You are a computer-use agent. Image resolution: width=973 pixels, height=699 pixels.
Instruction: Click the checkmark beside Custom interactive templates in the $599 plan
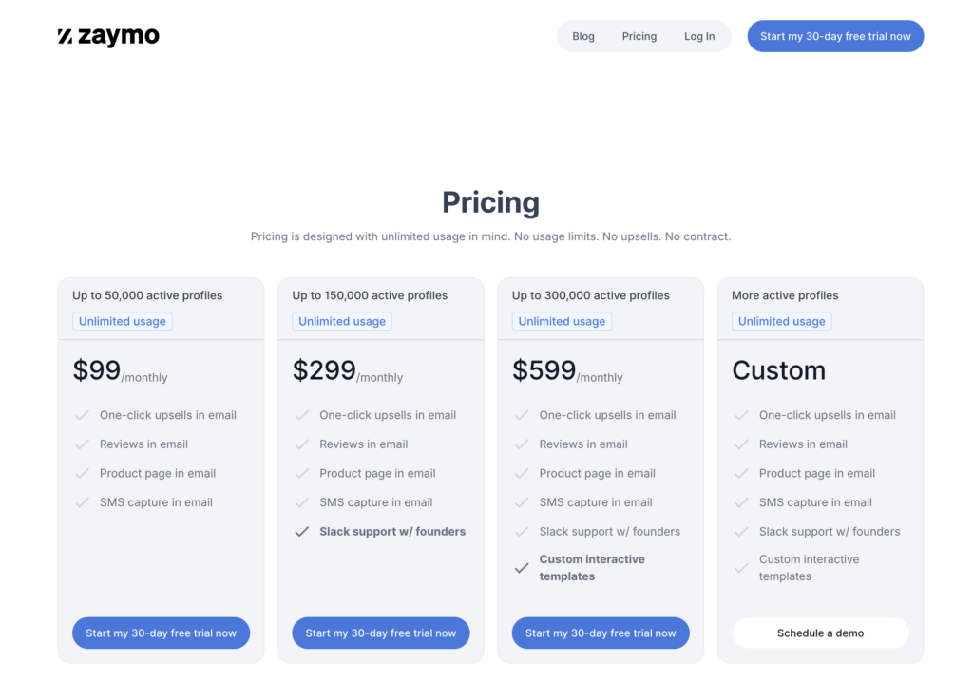[522, 568]
